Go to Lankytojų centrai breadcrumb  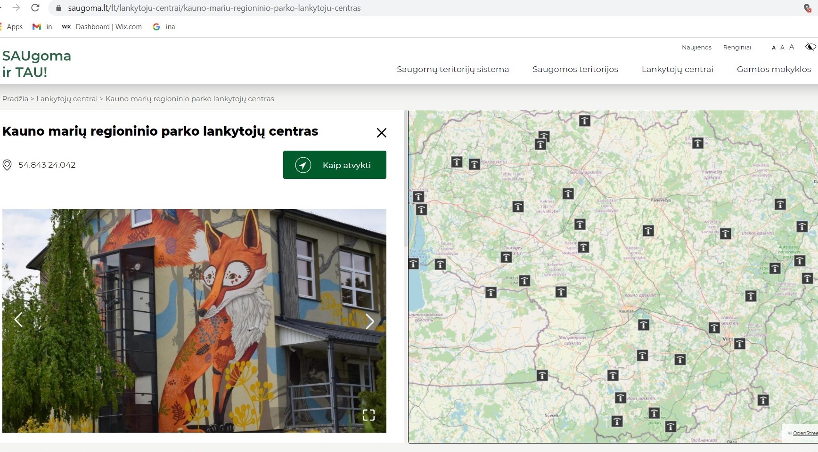point(67,99)
